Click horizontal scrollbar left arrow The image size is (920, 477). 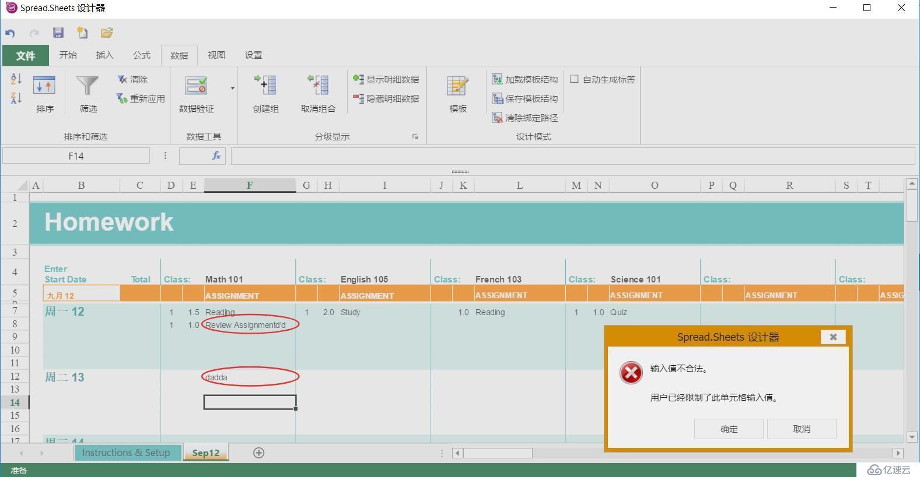point(458,453)
